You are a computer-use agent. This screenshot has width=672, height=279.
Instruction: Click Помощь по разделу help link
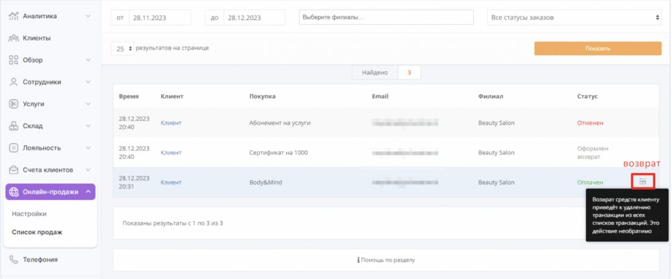[388, 260]
